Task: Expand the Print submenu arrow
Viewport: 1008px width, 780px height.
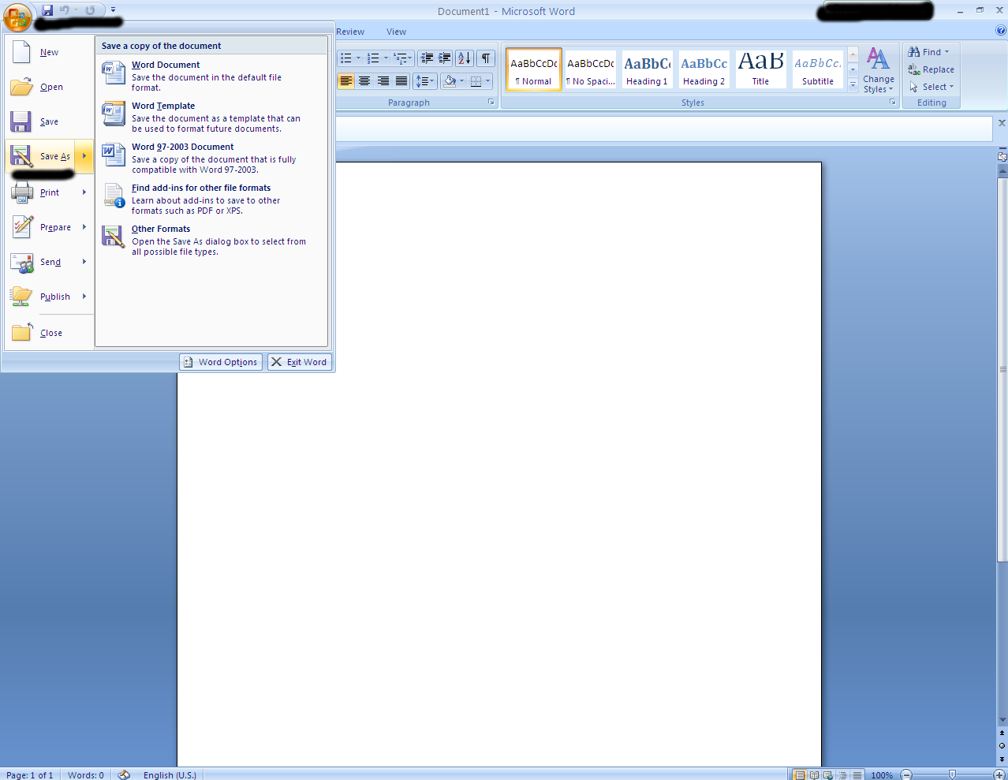Action: [x=84, y=192]
